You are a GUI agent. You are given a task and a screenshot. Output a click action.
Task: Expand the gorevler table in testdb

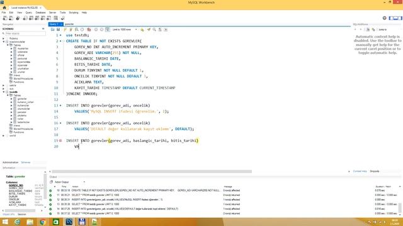[11, 99]
